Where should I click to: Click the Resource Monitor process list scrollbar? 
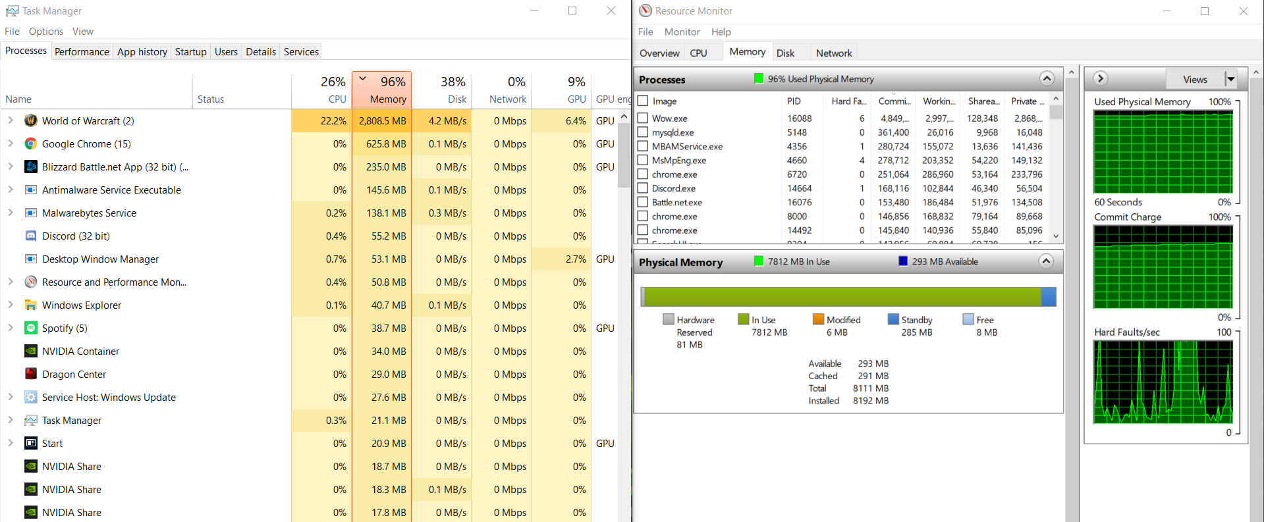tap(1056, 167)
